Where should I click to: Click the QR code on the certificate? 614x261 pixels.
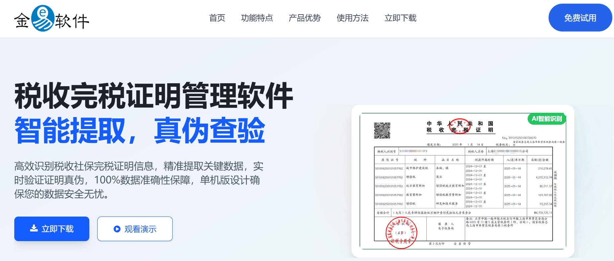382,130
